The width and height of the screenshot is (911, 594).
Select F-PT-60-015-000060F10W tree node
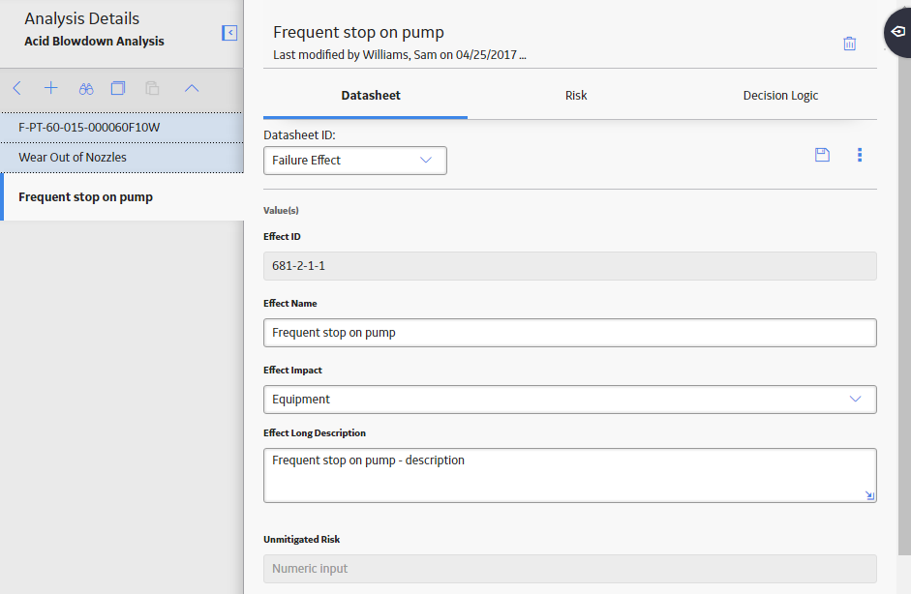122,127
